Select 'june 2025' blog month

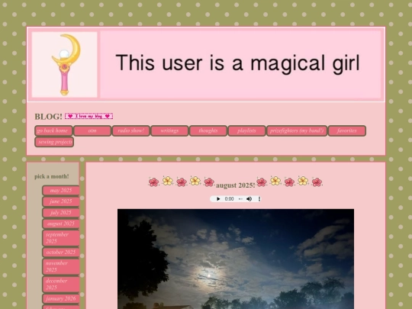tap(61, 201)
